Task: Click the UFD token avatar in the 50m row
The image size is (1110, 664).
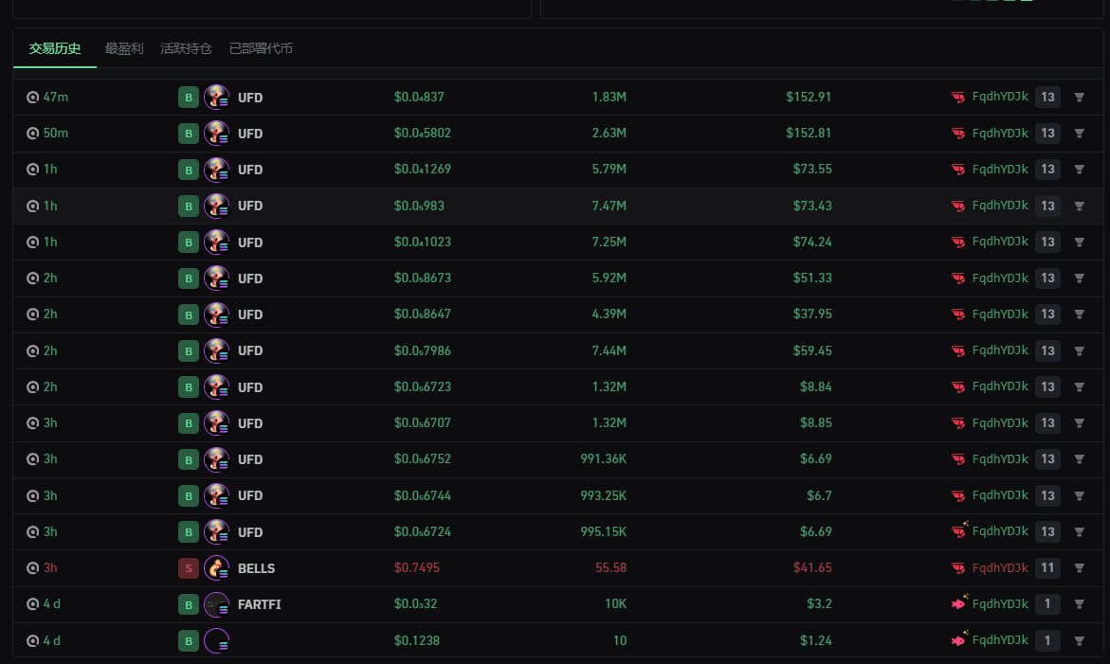Action: coord(217,133)
